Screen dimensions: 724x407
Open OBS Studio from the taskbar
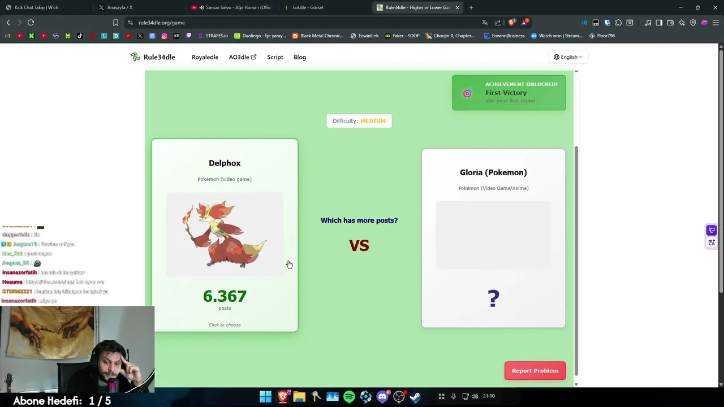coord(399,396)
